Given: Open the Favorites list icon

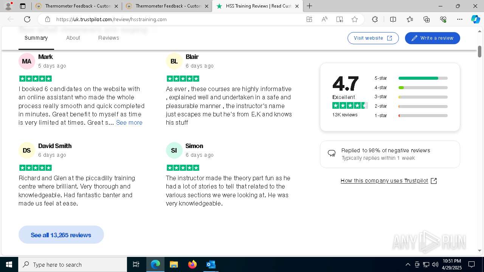Looking at the screenshot, I should point(410,19).
